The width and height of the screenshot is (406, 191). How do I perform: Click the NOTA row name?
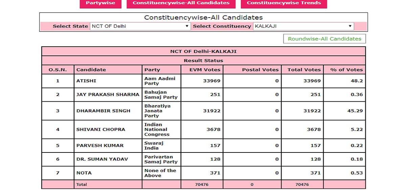pyautogui.click(x=84, y=173)
